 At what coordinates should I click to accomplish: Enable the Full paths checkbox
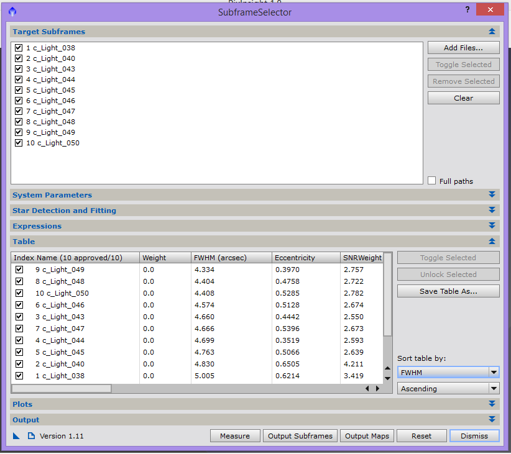[432, 181]
